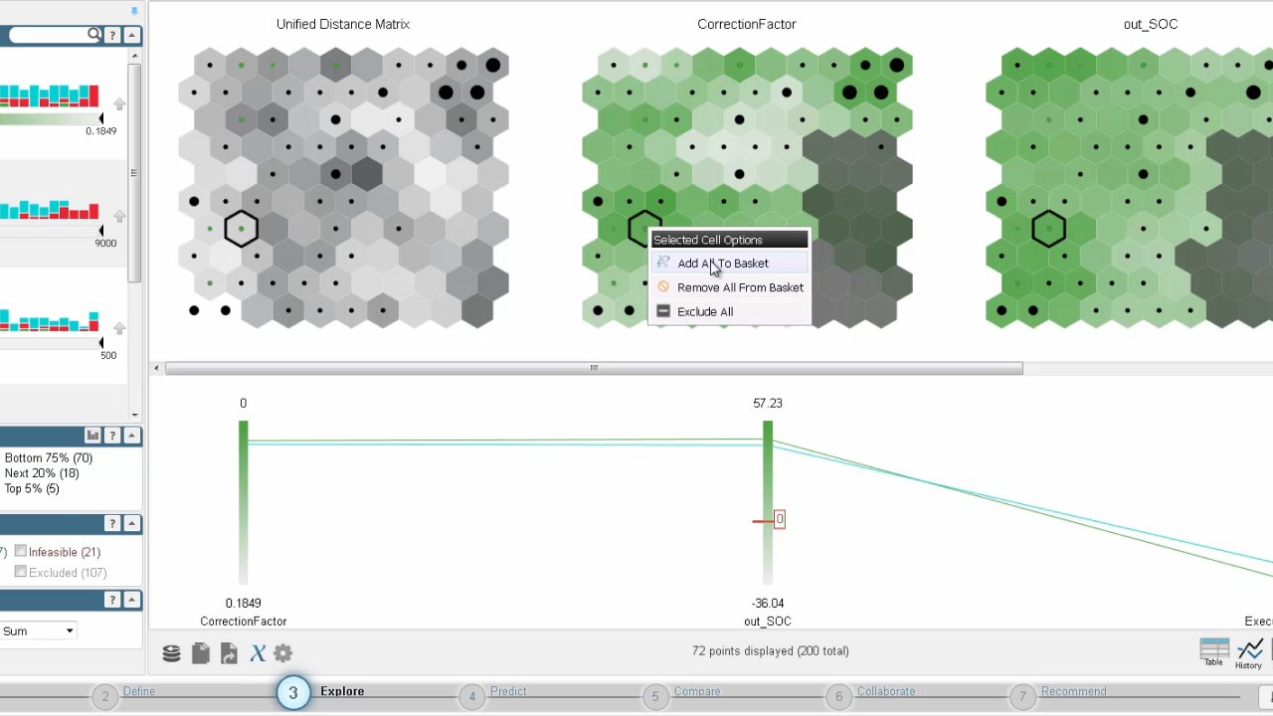Collapse the panel containing the Infeasible checkbox
Screen dimensions: 1273x716
pos(132,524)
